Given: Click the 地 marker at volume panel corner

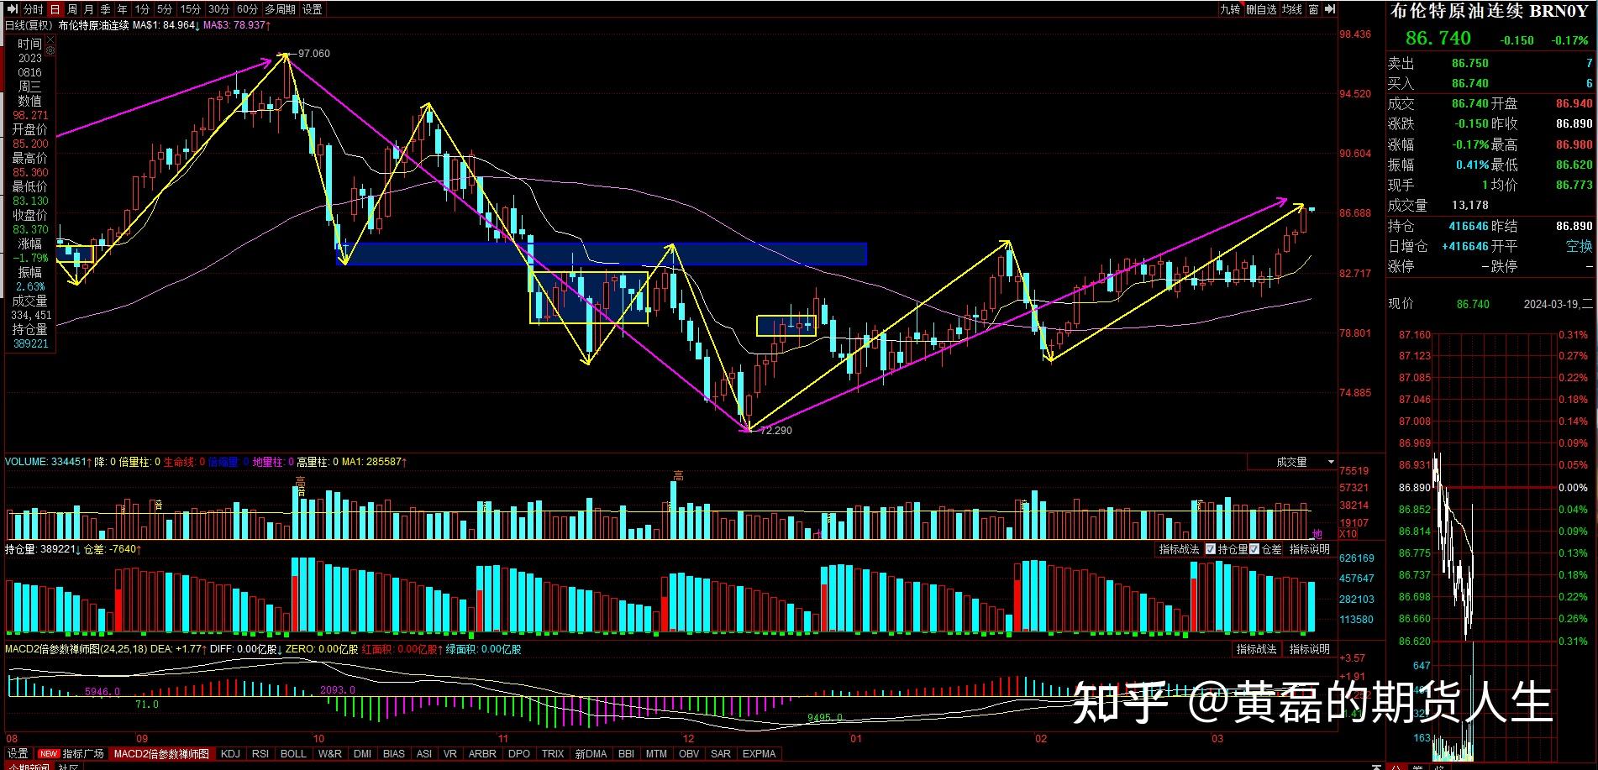Looking at the screenshot, I should (x=1317, y=534).
